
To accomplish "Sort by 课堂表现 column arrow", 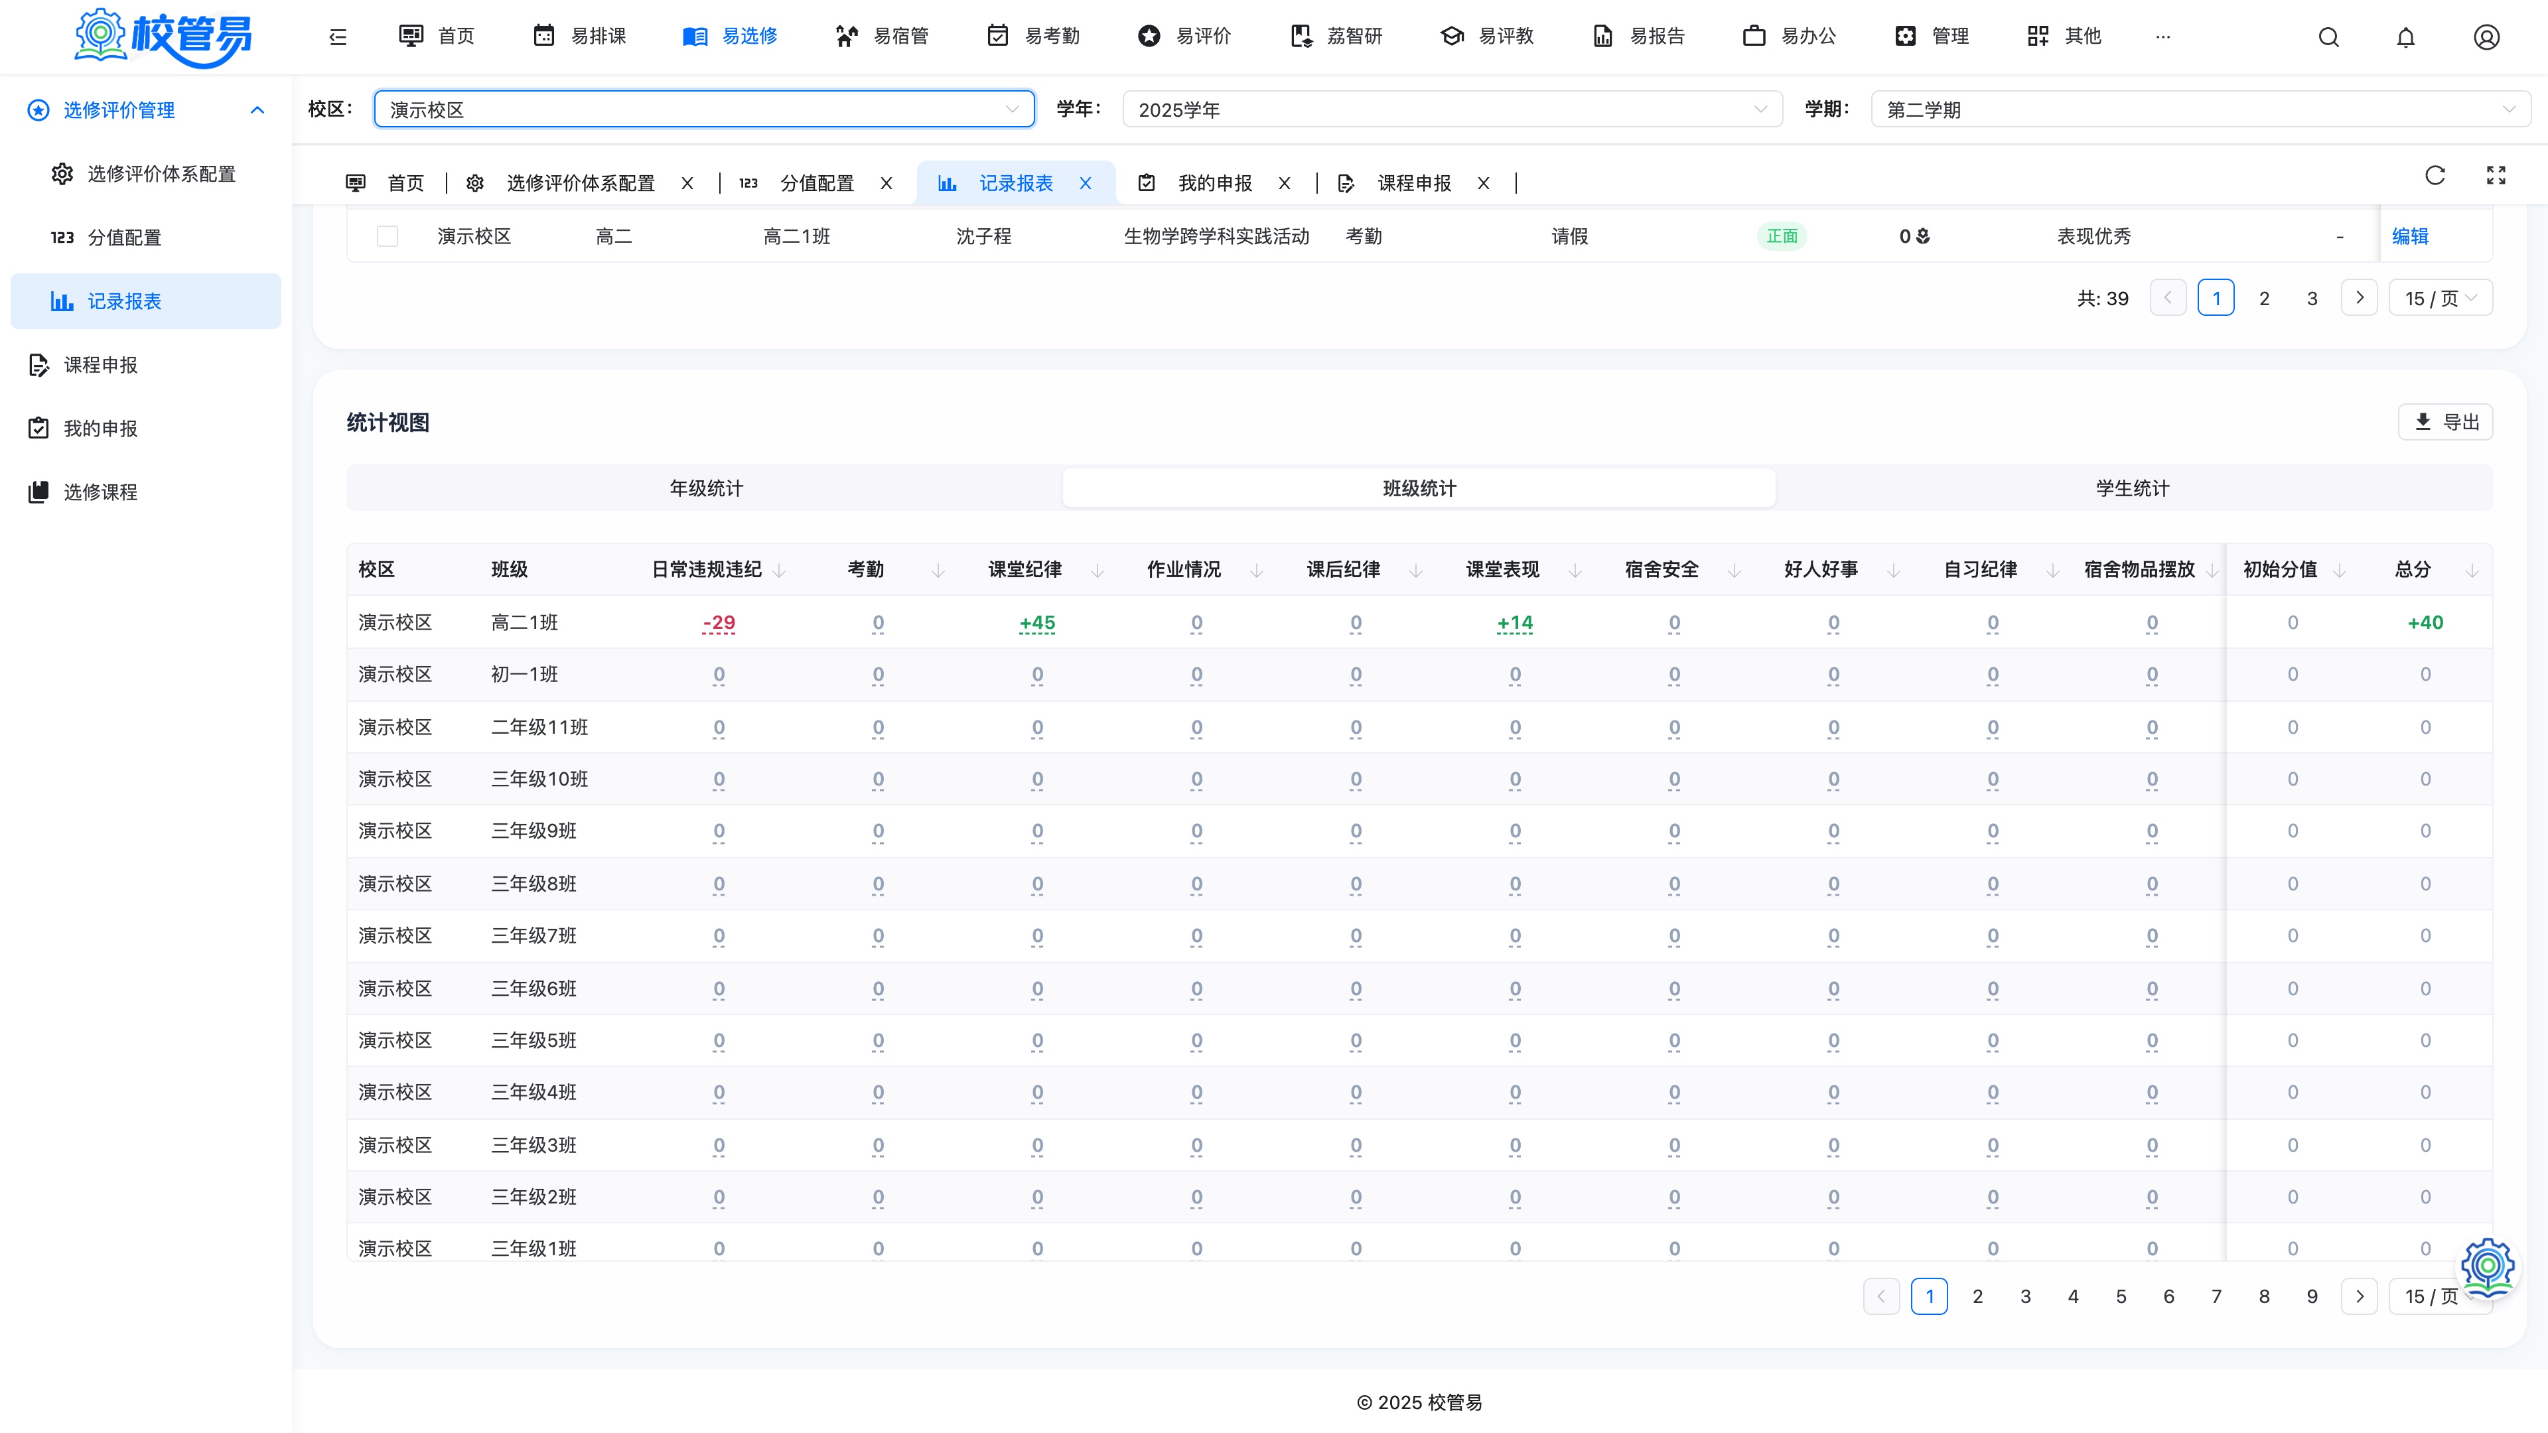I will (1575, 570).
